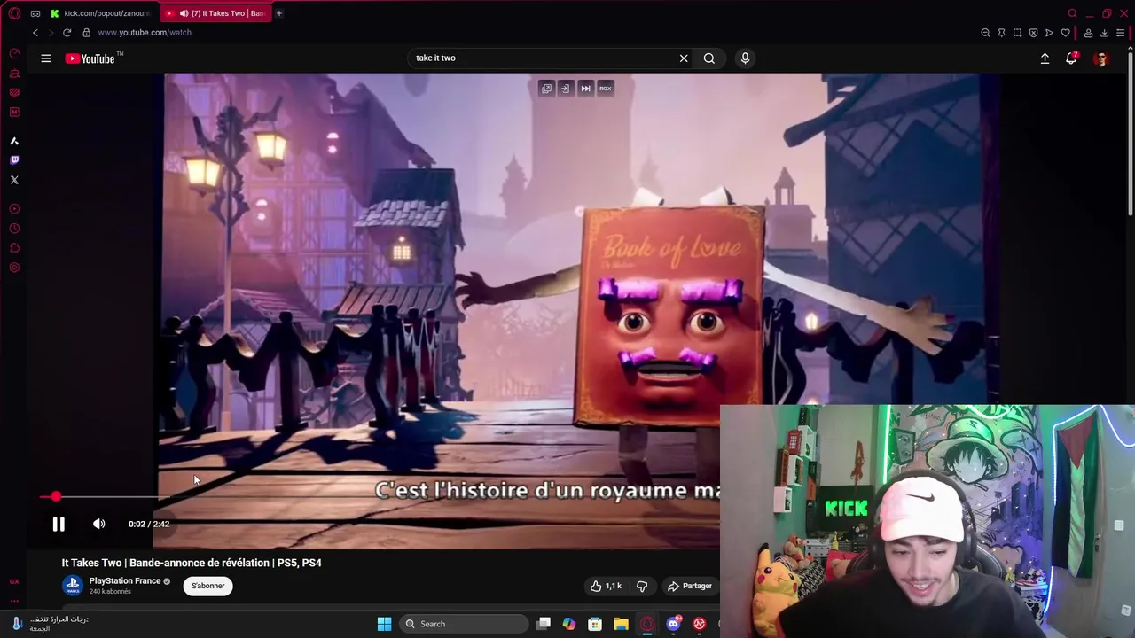The height and width of the screenshot is (638, 1135).
Task: Open the sidebar history clock icon
Action: click(x=14, y=229)
